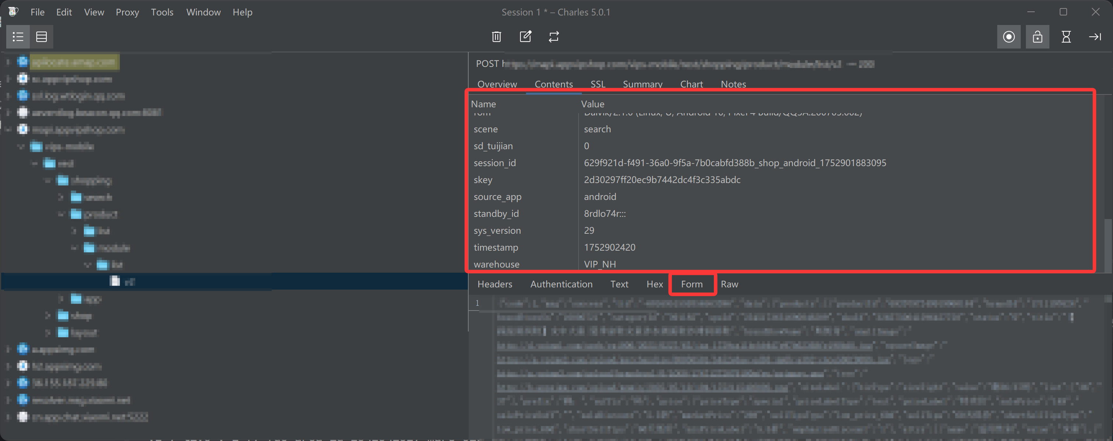The height and width of the screenshot is (441, 1113).
Task: Select the 'session_id' parameter name
Action: click(495, 163)
